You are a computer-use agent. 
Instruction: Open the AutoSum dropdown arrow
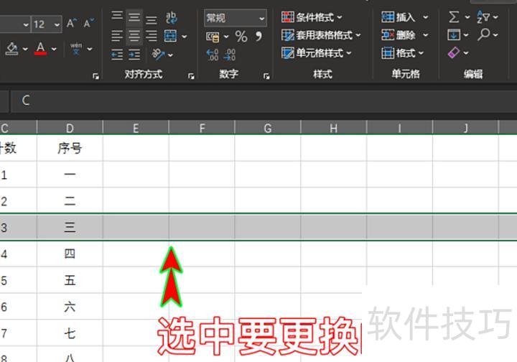pos(467,17)
